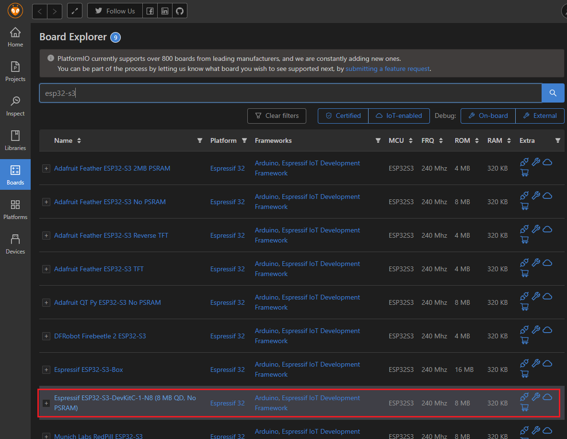567x439 pixels.
Task: Toggle the On-board debug filter
Action: (x=488, y=116)
